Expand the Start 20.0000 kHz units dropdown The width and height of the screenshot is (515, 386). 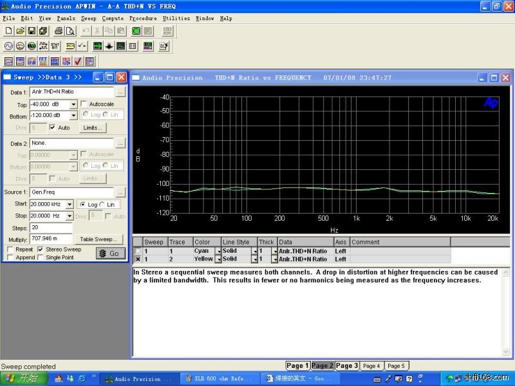click(x=70, y=205)
